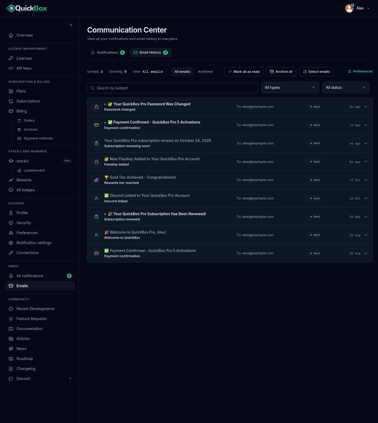The height and width of the screenshot is (423, 378).
Task: Expand the subscription renews on October 24 email
Action: (366, 143)
